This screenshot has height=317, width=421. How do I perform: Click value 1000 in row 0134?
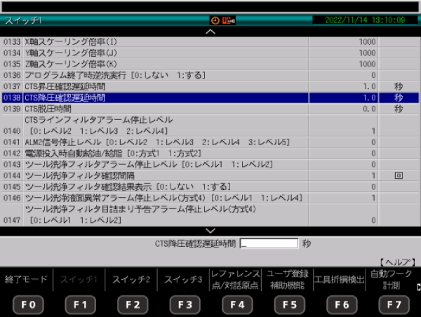click(x=367, y=53)
